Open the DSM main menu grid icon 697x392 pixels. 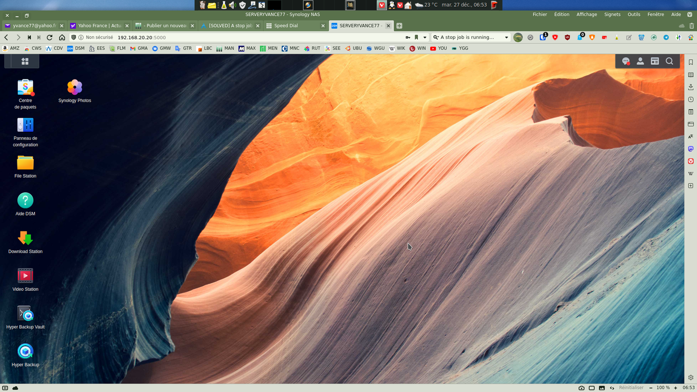click(x=25, y=62)
